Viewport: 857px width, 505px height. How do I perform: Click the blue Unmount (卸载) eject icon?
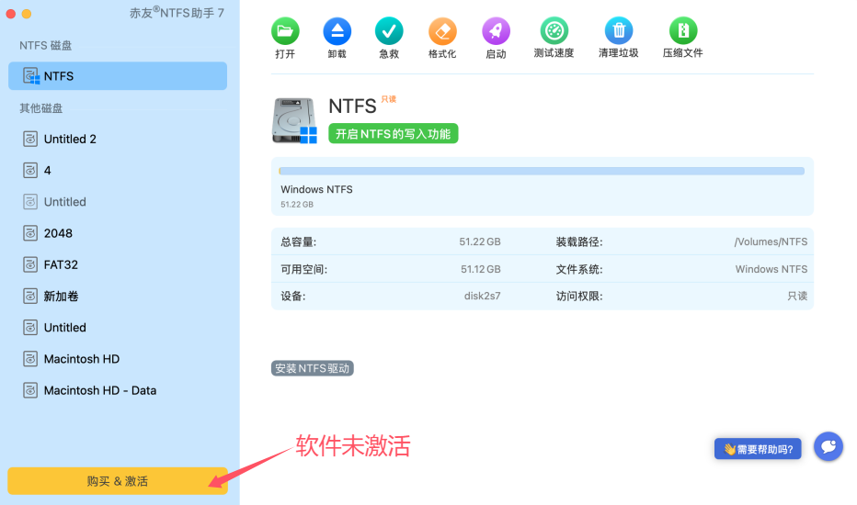337,31
